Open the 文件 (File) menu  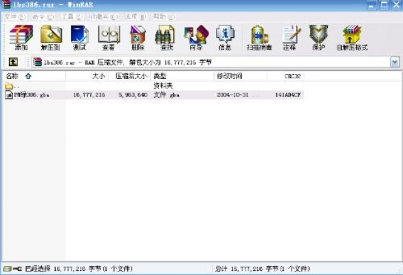pyautogui.click(x=15, y=17)
